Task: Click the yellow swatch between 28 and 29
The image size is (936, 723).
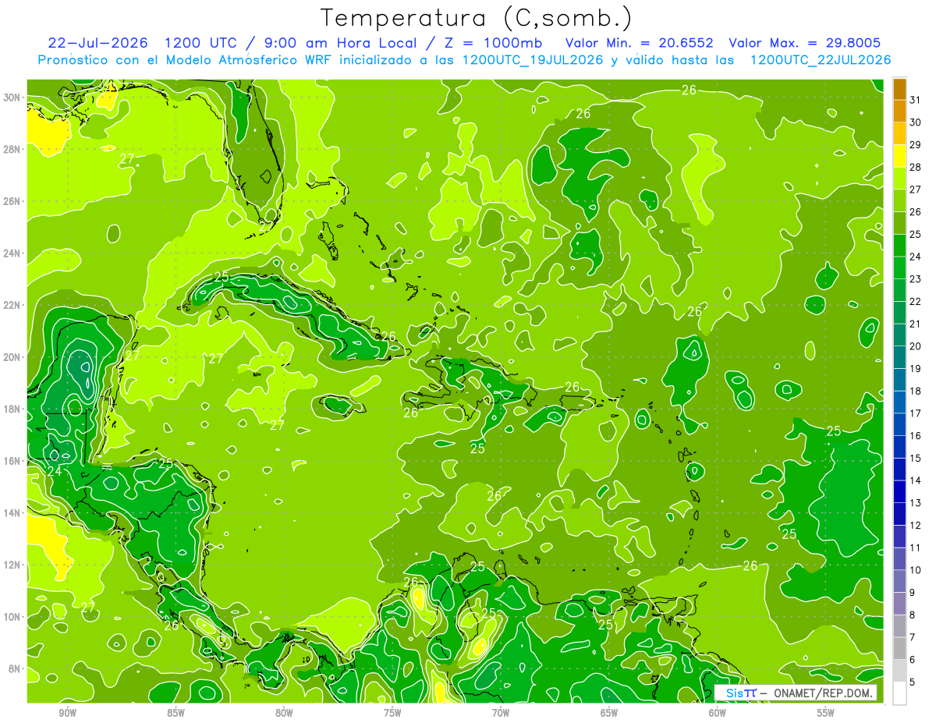Action: [x=900, y=156]
